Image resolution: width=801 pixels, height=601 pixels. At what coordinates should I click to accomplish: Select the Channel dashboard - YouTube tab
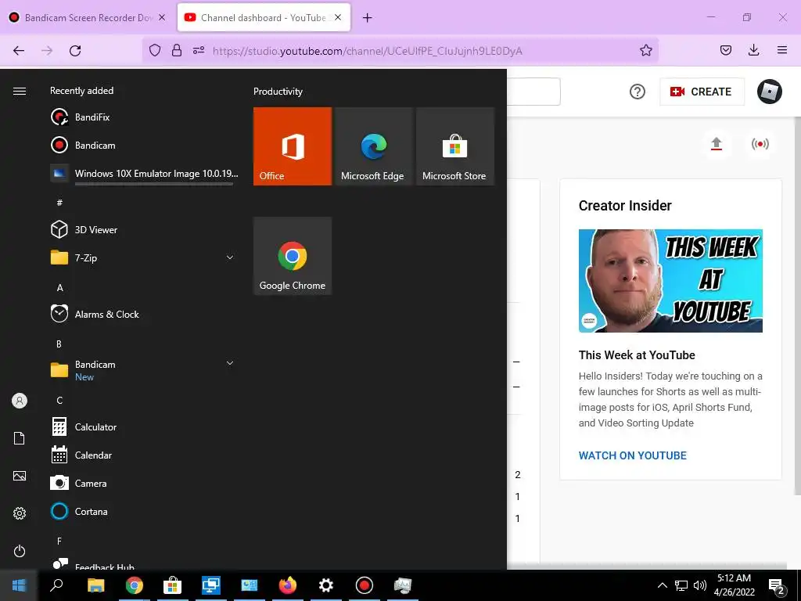[264, 17]
